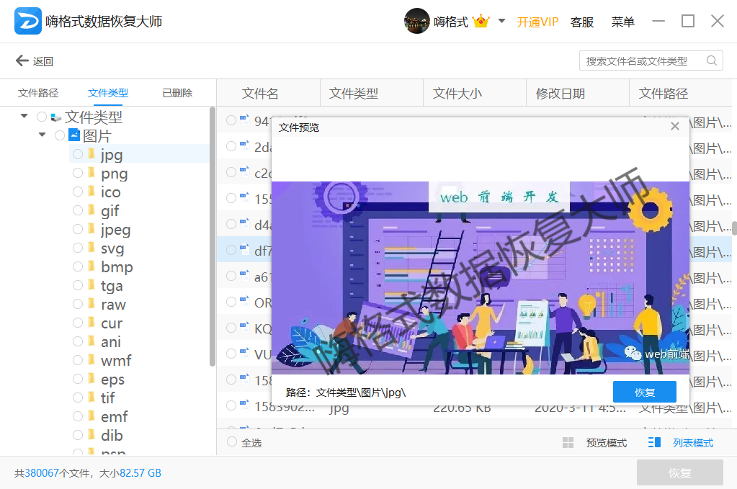The height and width of the screenshot is (489, 737).
Task: Click file icon in row starting VU
Action: pos(244,353)
